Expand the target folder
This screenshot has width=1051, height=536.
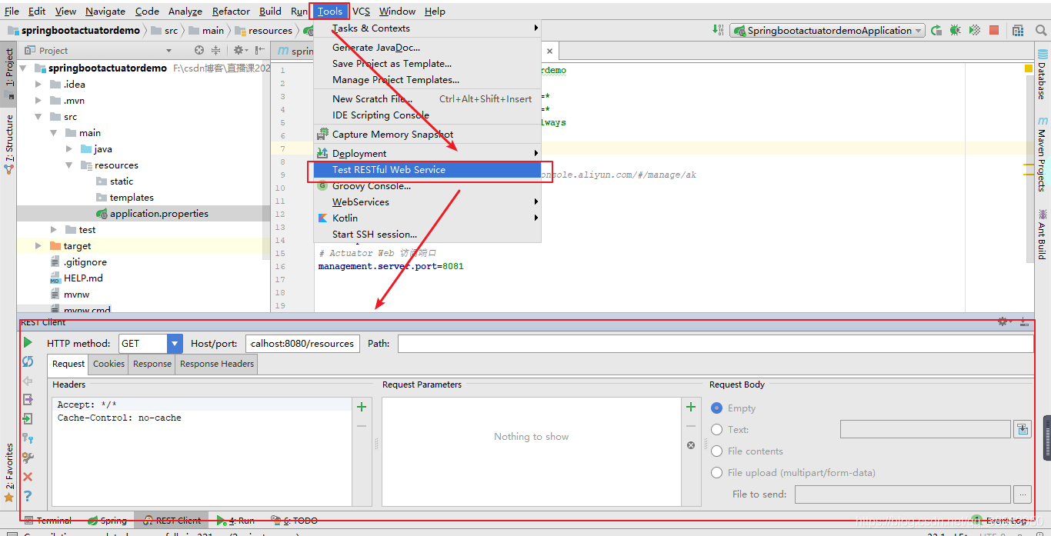(x=38, y=245)
